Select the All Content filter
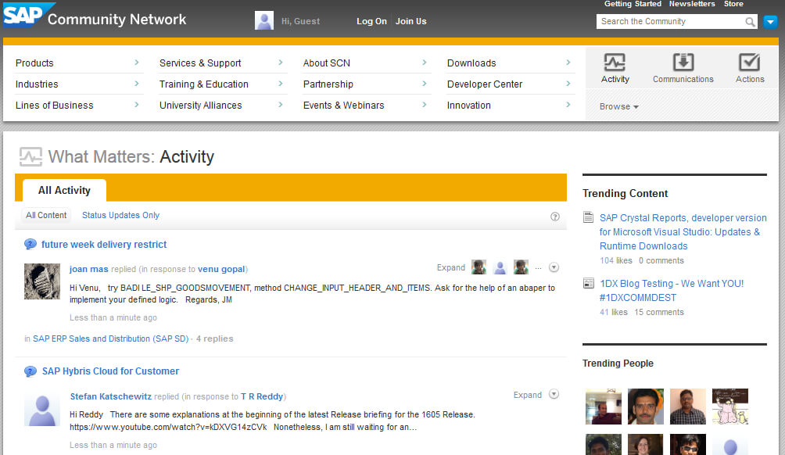 pos(46,215)
